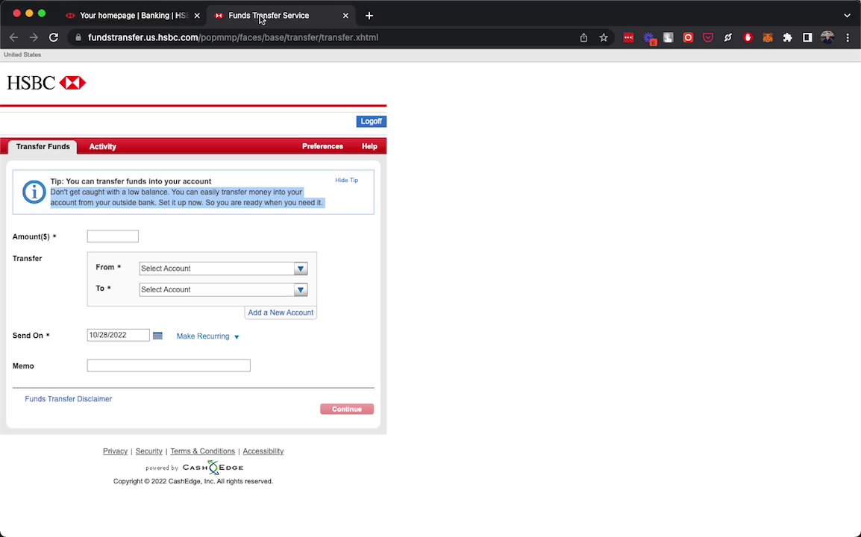Open the Funds Transfer Disclaimer link

68,399
